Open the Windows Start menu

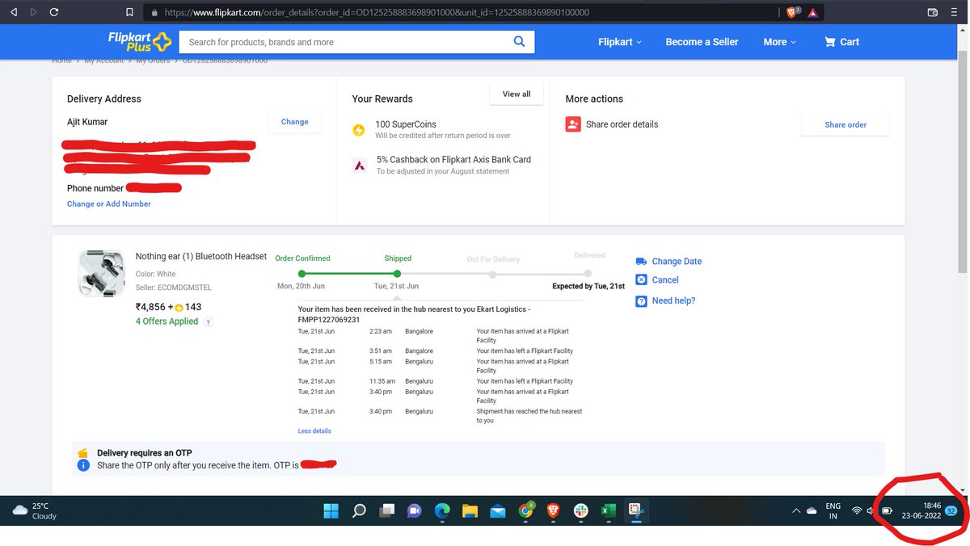tap(331, 511)
